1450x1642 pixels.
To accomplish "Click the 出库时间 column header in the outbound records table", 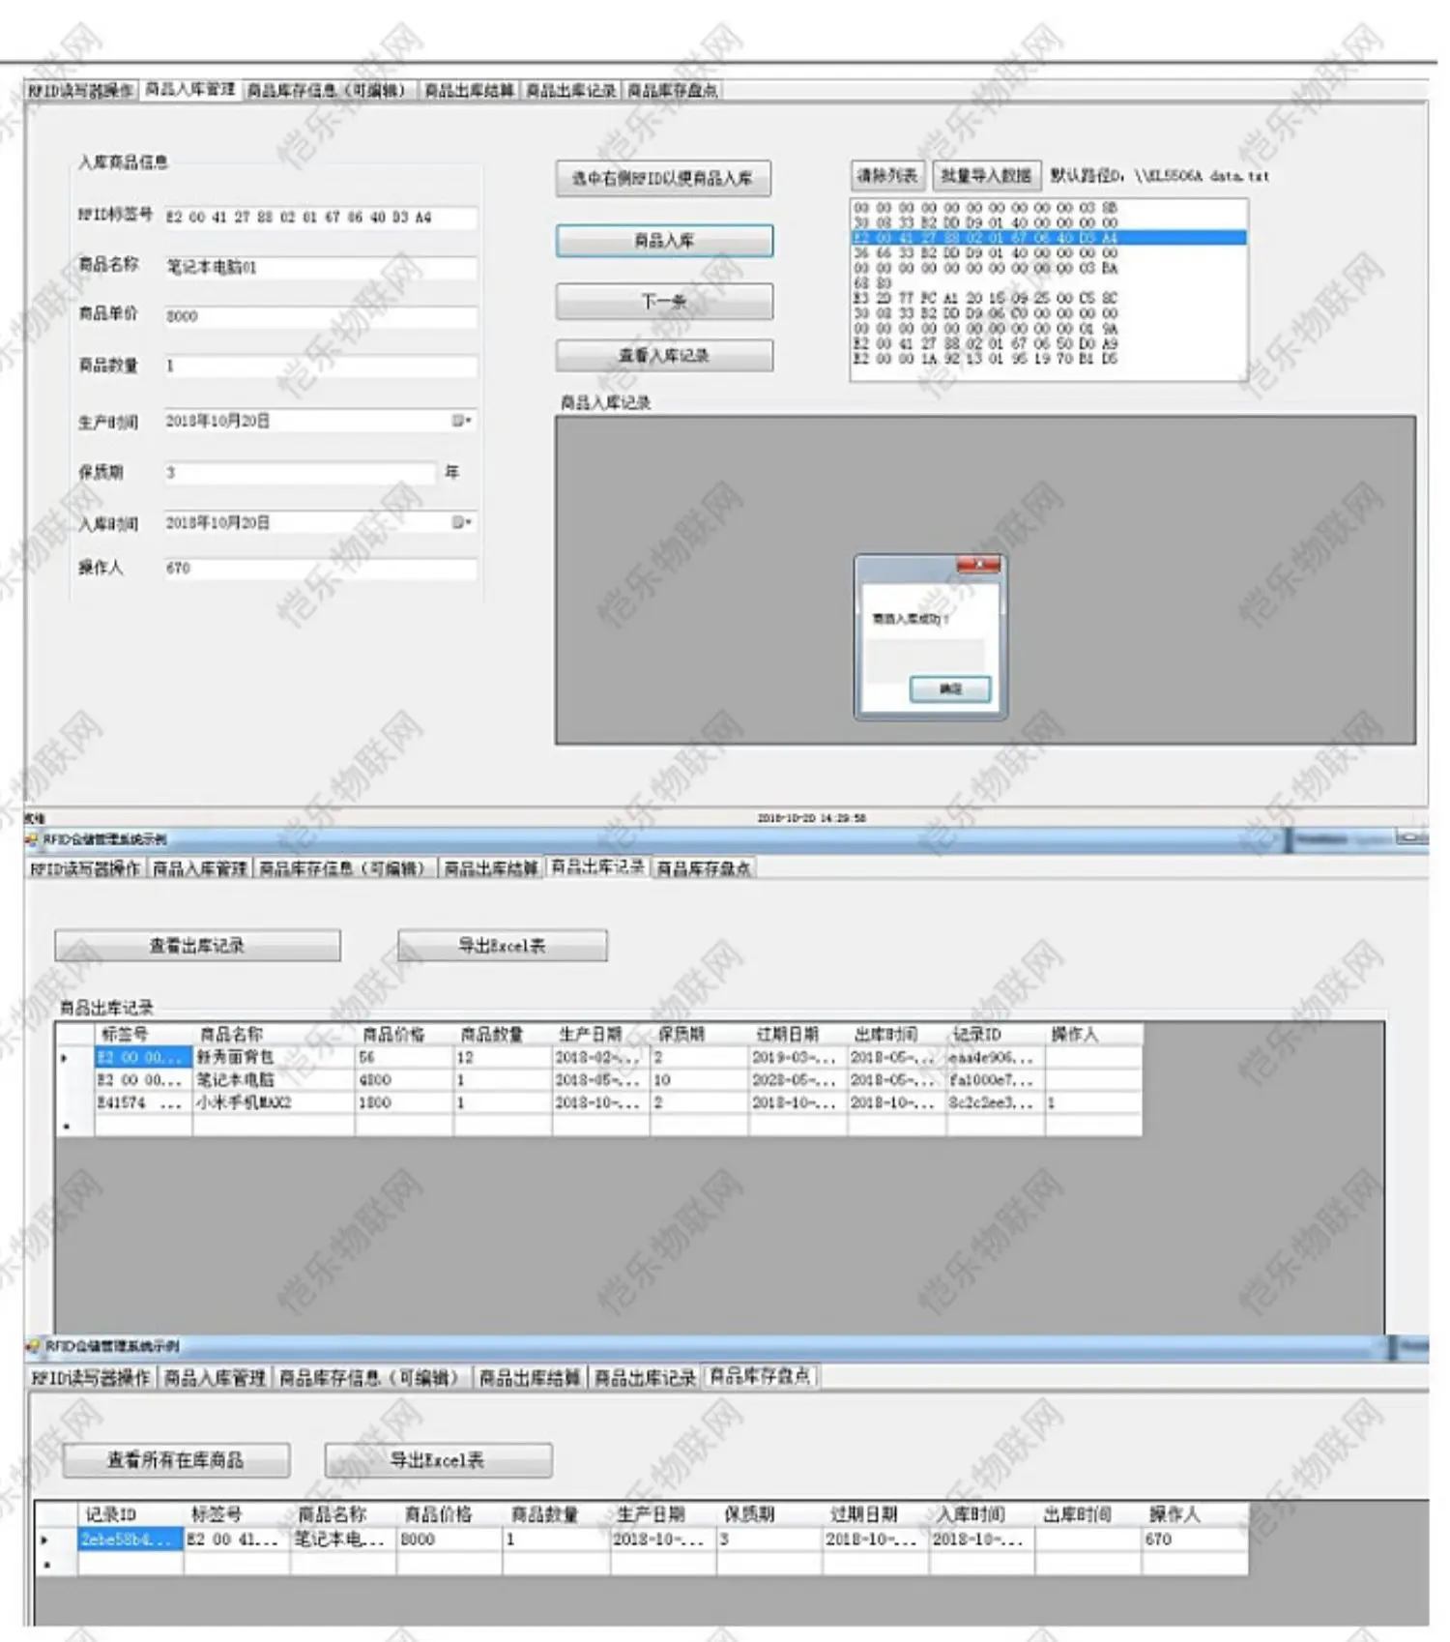I will coord(896,1035).
